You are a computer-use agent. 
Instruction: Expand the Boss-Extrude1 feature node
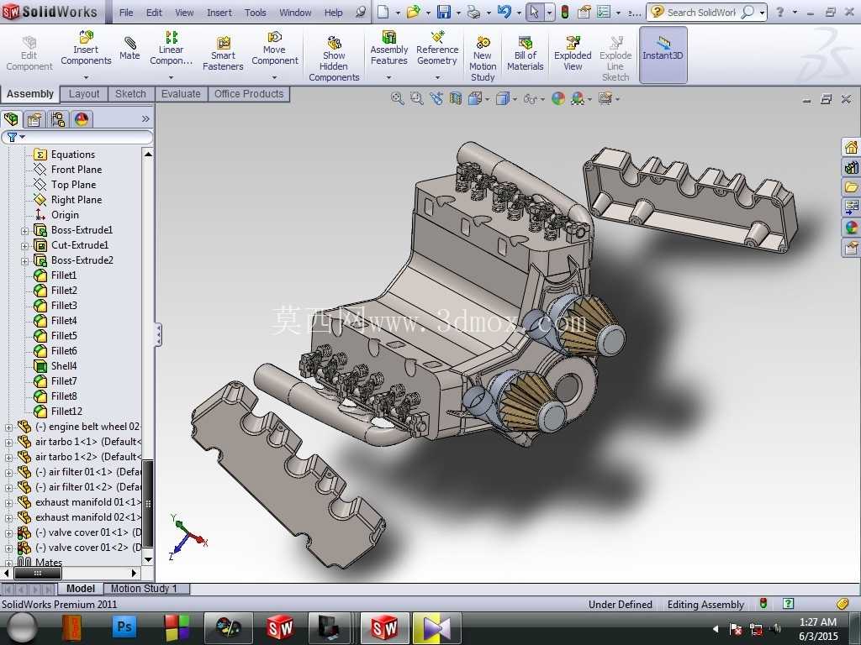24,231
